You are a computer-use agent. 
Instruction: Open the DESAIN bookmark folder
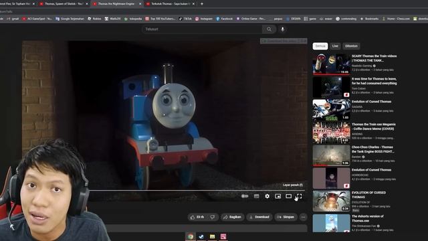[x=293, y=19]
